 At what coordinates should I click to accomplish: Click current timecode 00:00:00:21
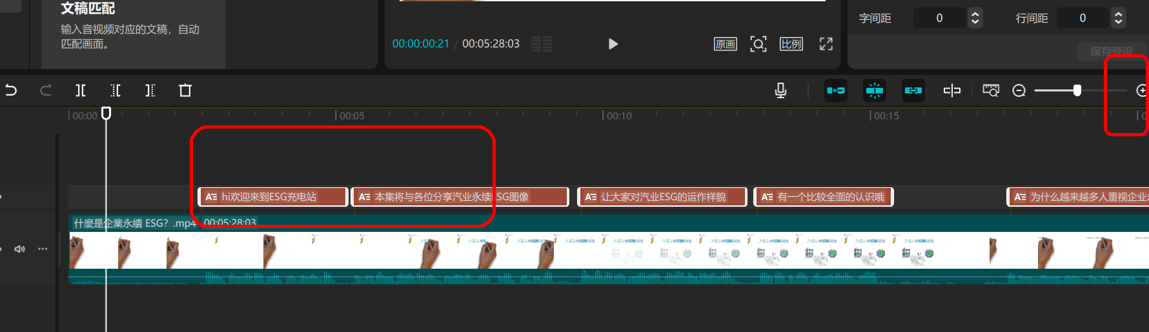pyautogui.click(x=421, y=44)
